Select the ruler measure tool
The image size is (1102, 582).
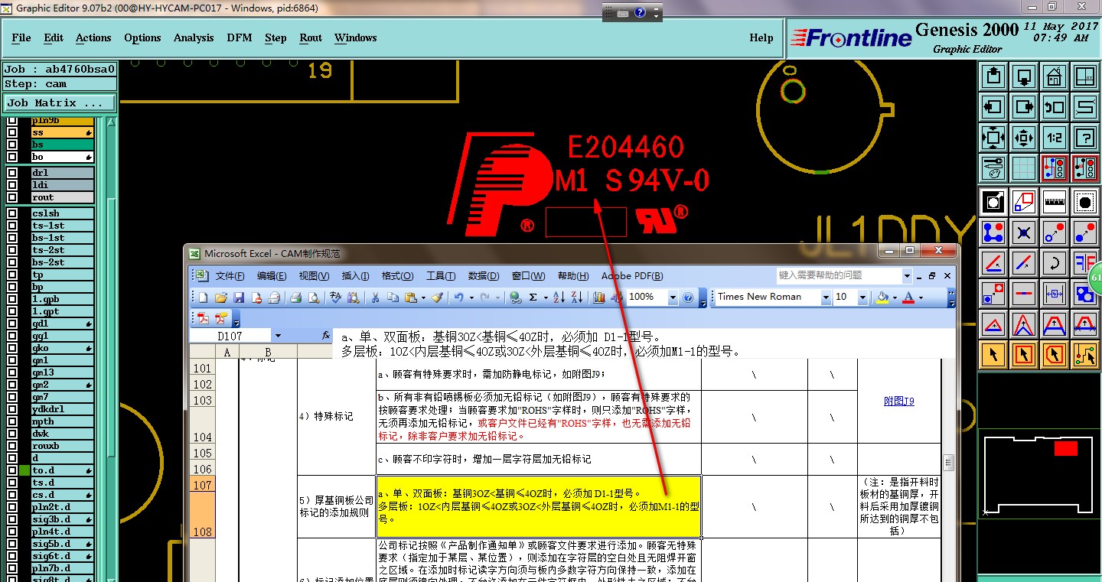[1054, 202]
